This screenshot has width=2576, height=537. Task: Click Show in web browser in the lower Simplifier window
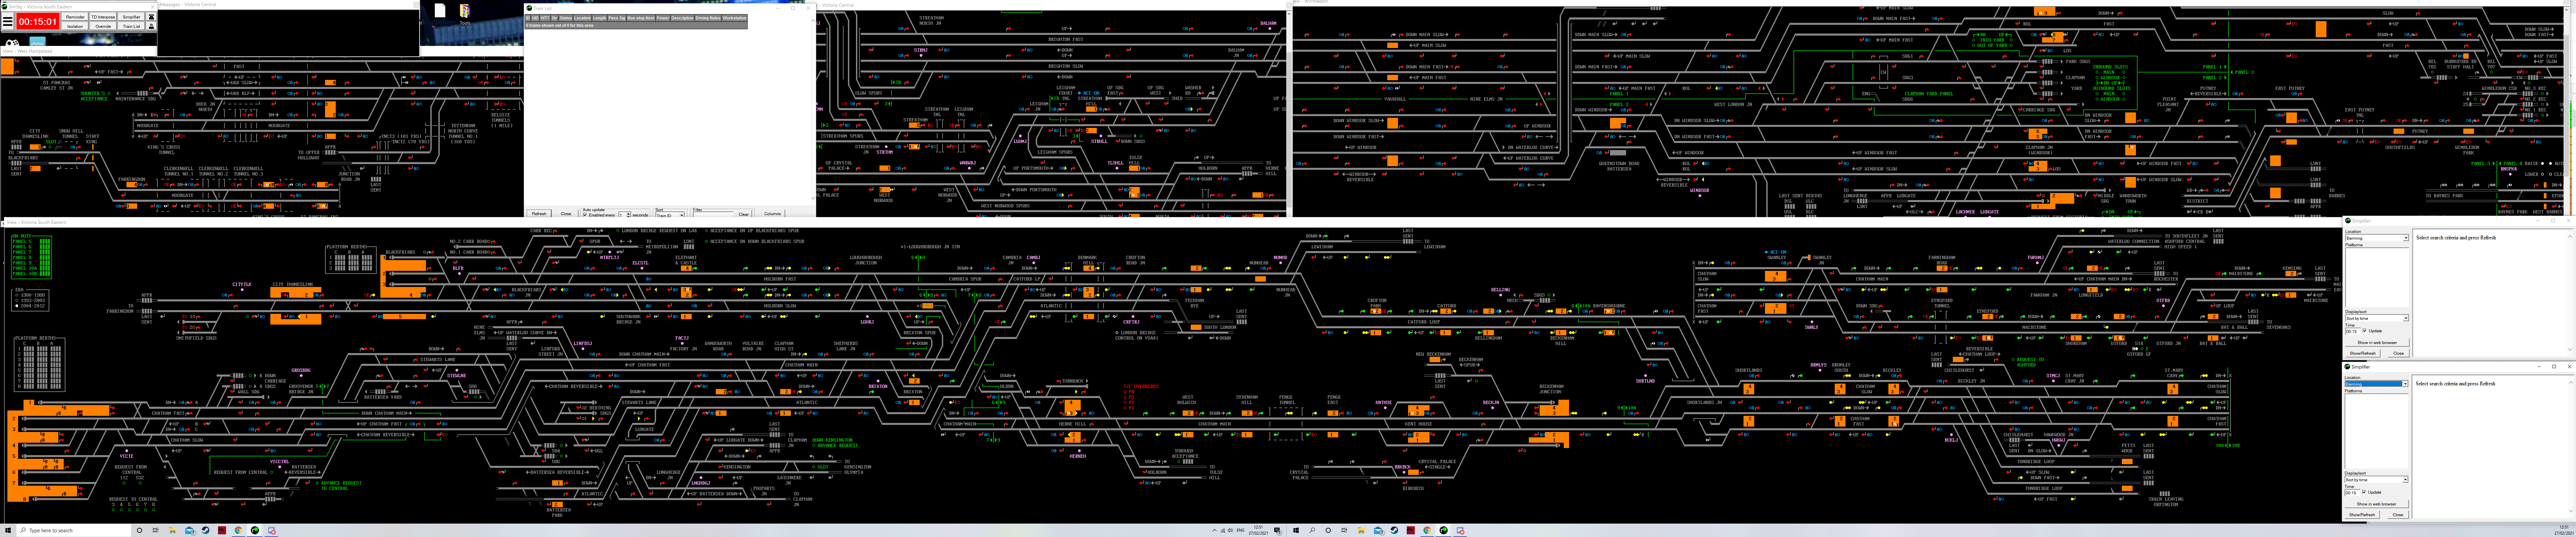[x=2377, y=504]
